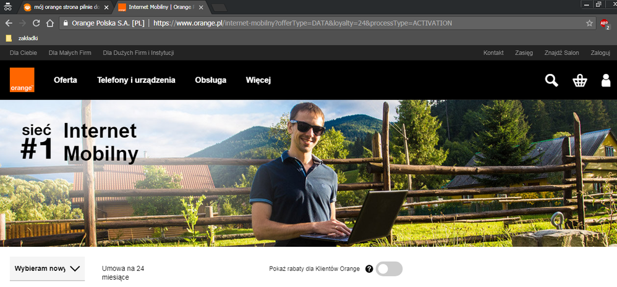617x287 pixels.
Task: Go back using browser back arrow
Action: coord(9,23)
